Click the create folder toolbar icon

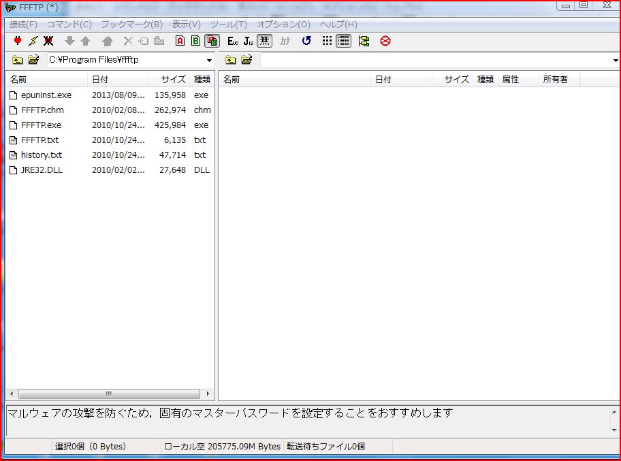tap(159, 41)
